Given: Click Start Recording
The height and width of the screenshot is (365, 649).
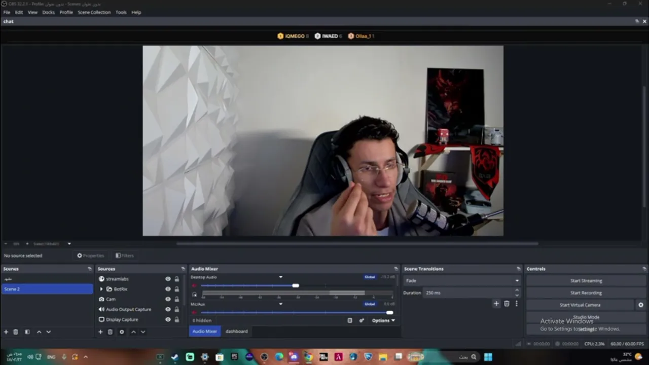Looking at the screenshot, I should click(x=586, y=293).
